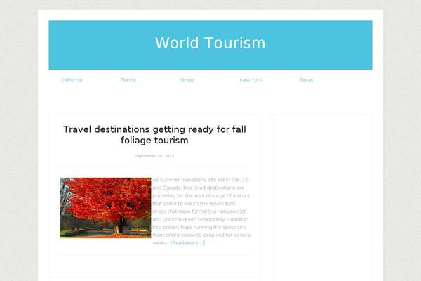Click the article excerpt beginning 'As summer transitions'

coord(201,211)
